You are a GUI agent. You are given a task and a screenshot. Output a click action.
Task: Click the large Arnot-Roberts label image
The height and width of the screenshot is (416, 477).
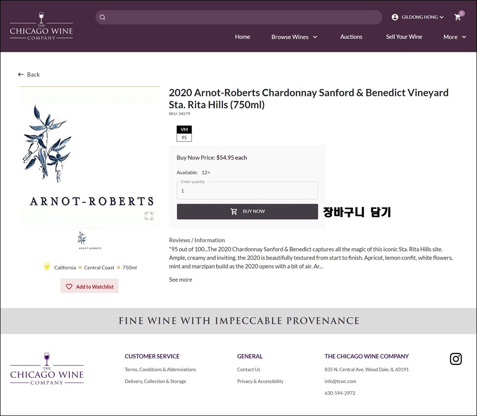[89, 156]
